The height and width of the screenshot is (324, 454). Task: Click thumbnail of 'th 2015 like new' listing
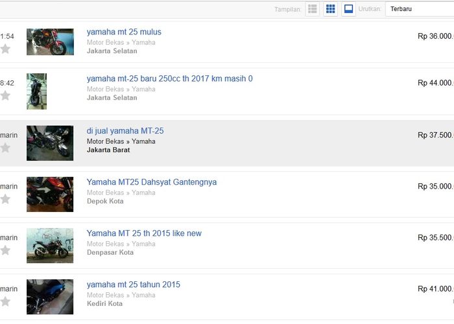[50, 246]
